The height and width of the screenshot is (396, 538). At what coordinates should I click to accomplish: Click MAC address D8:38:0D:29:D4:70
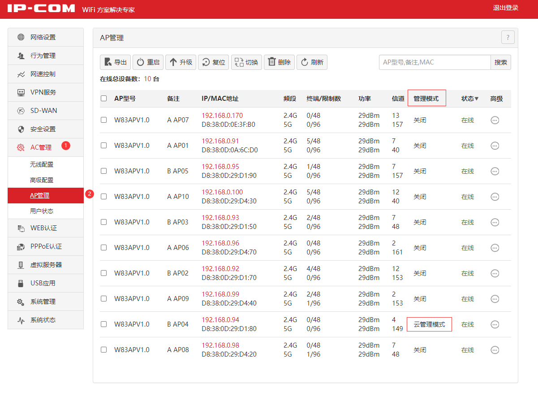229,252
